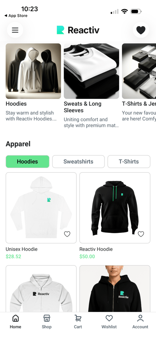Open the Wishlist in bottom navigation

(109, 322)
